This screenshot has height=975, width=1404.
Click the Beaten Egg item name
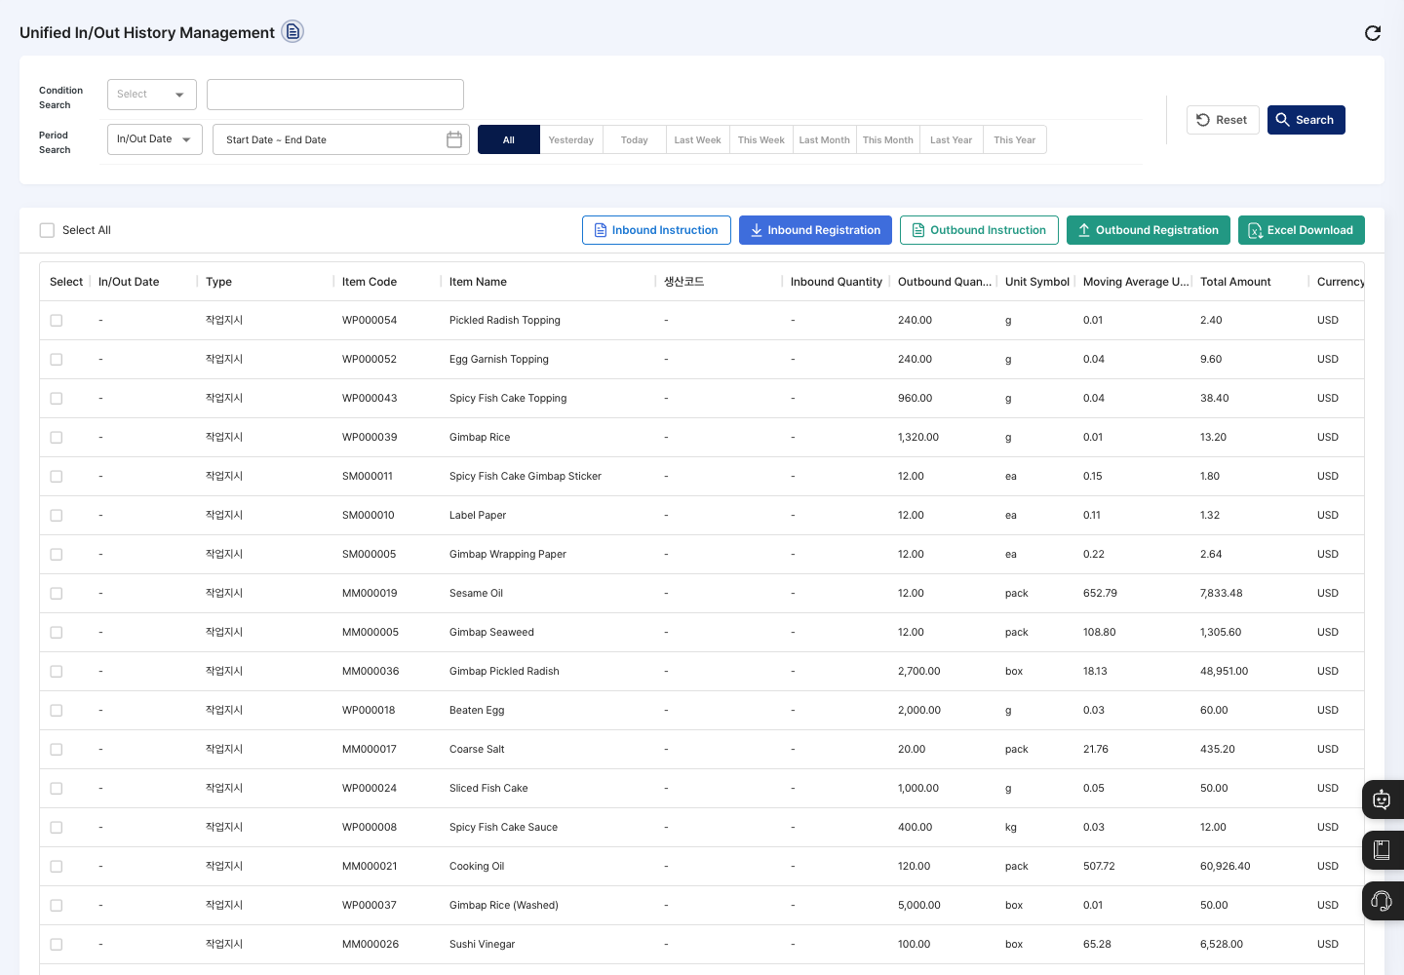(x=477, y=711)
